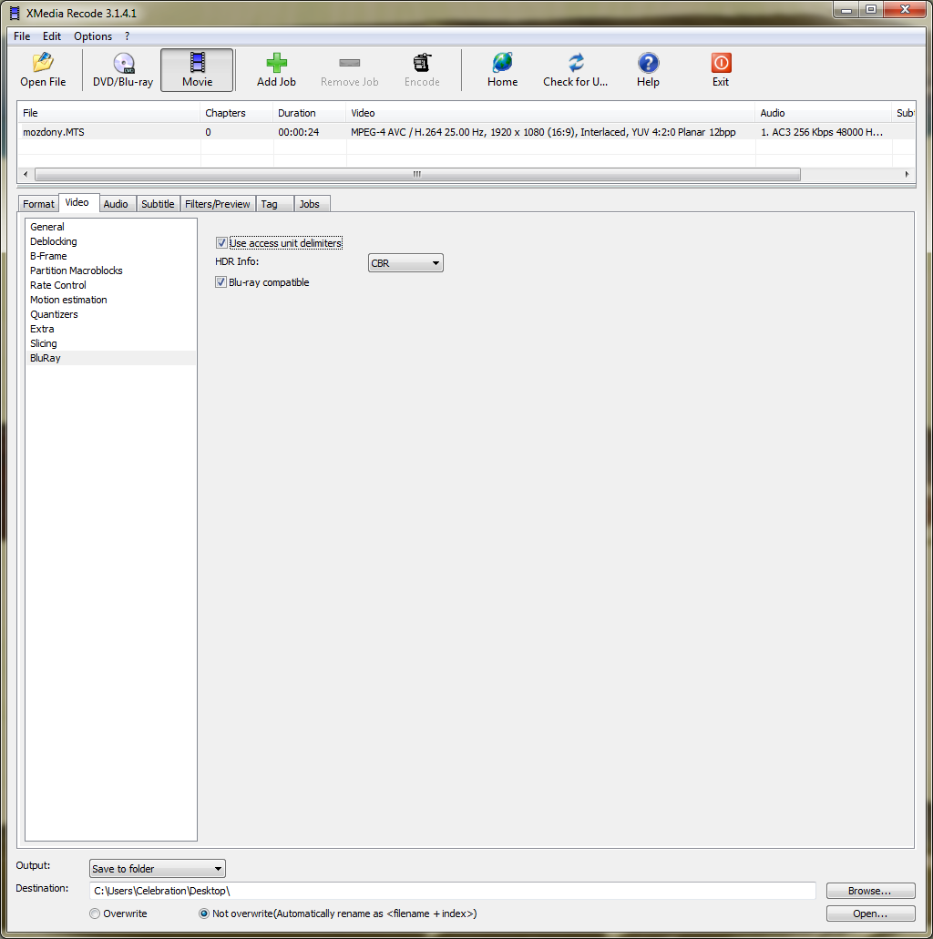This screenshot has width=933, height=939.
Task: Click the red Exit icon
Action: [721, 62]
